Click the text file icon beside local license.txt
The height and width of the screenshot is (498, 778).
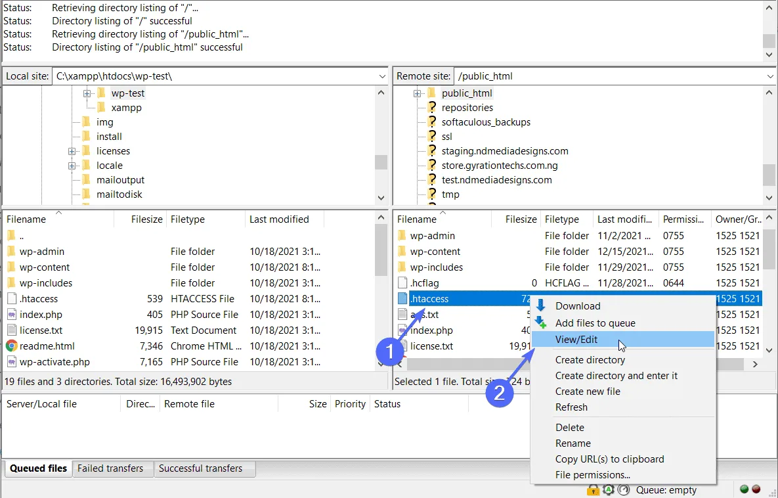pyautogui.click(x=11, y=330)
